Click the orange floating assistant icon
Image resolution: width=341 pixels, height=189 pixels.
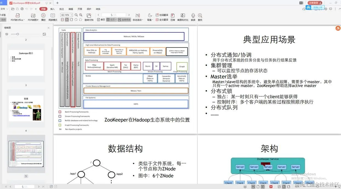click(338, 28)
